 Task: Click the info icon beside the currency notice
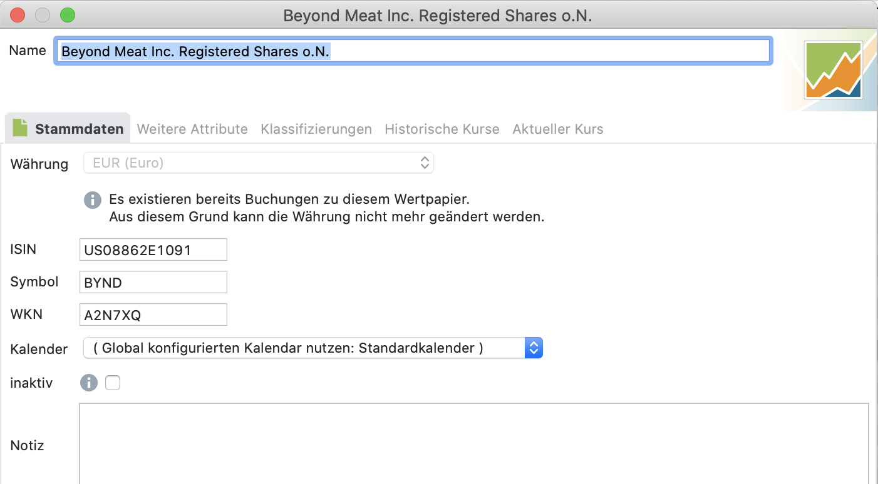point(93,200)
